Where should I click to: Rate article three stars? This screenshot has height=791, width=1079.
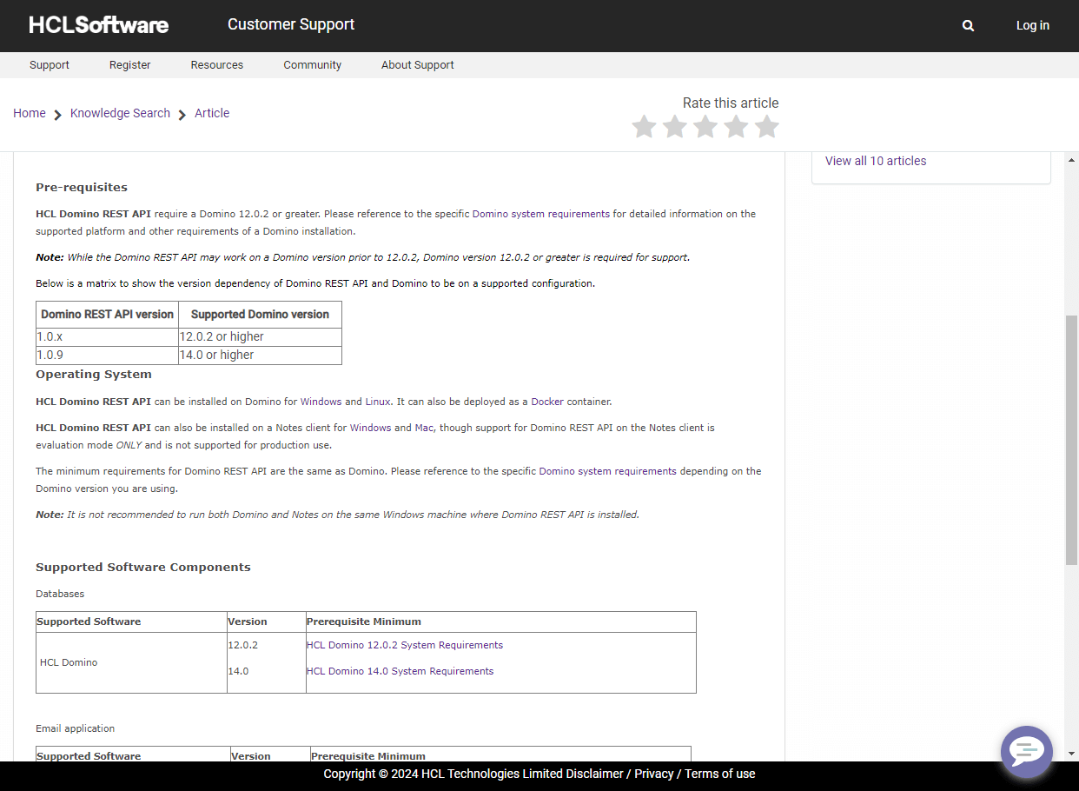pyautogui.click(x=705, y=127)
